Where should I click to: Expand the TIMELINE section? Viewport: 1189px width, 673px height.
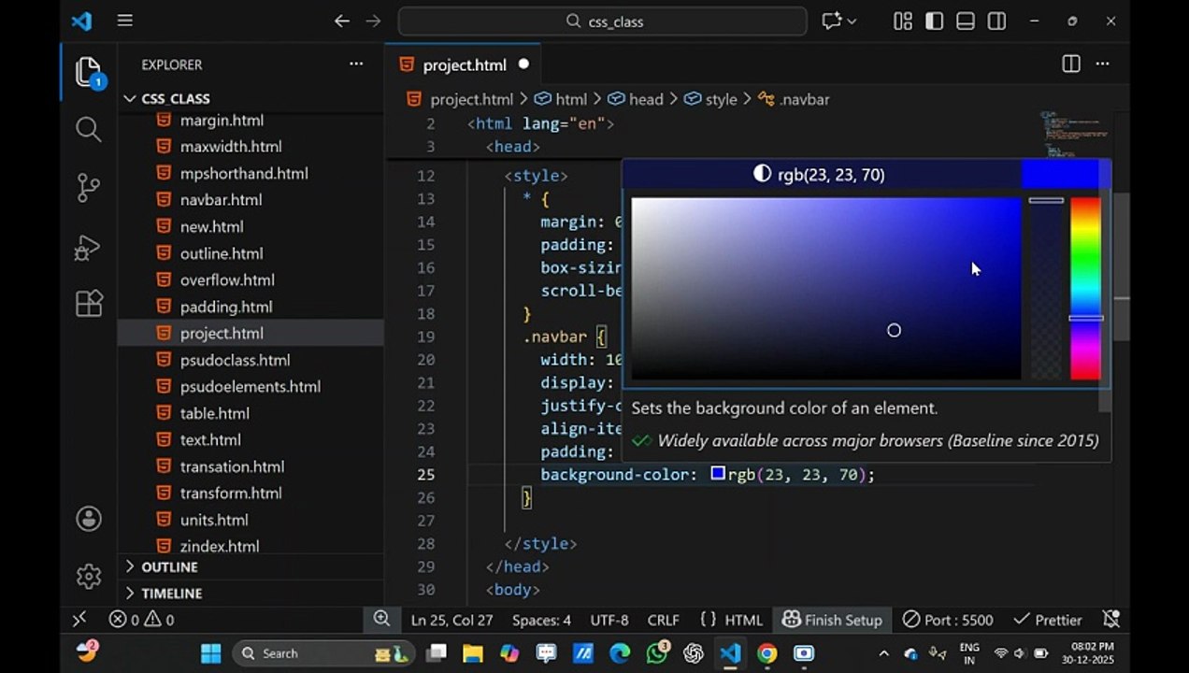pos(171,594)
